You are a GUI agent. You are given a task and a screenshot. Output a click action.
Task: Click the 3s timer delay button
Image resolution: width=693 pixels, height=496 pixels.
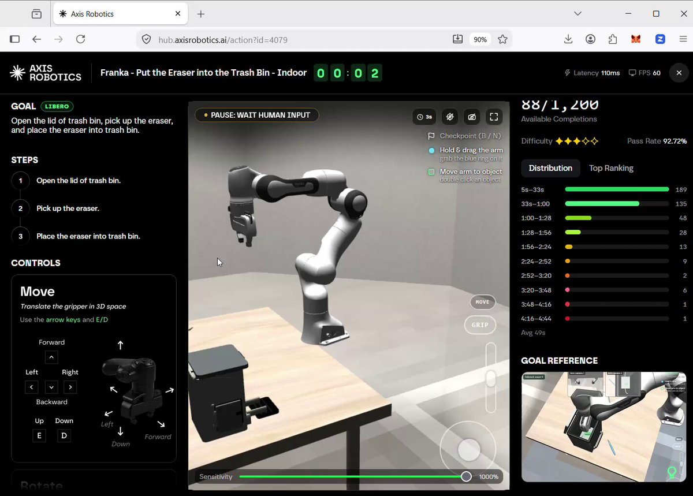pyautogui.click(x=424, y=117)
